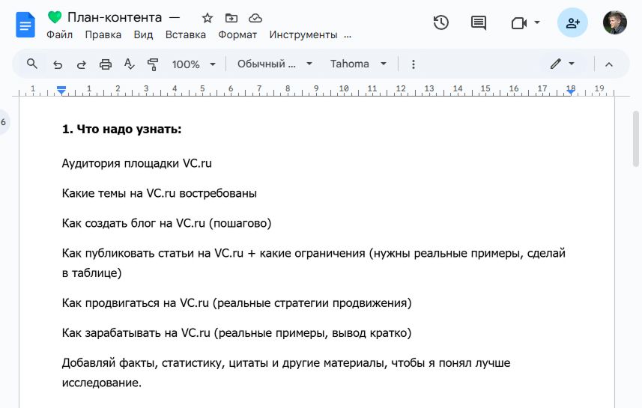Open the document outline tab at left edge

coord(4,122)
